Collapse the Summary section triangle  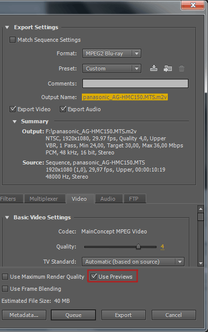[15, 121]
